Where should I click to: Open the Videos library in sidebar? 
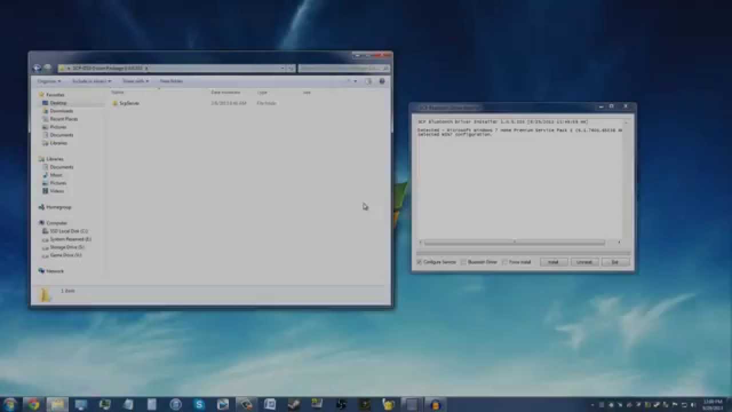pyautogui.click(x=57, y=191)
